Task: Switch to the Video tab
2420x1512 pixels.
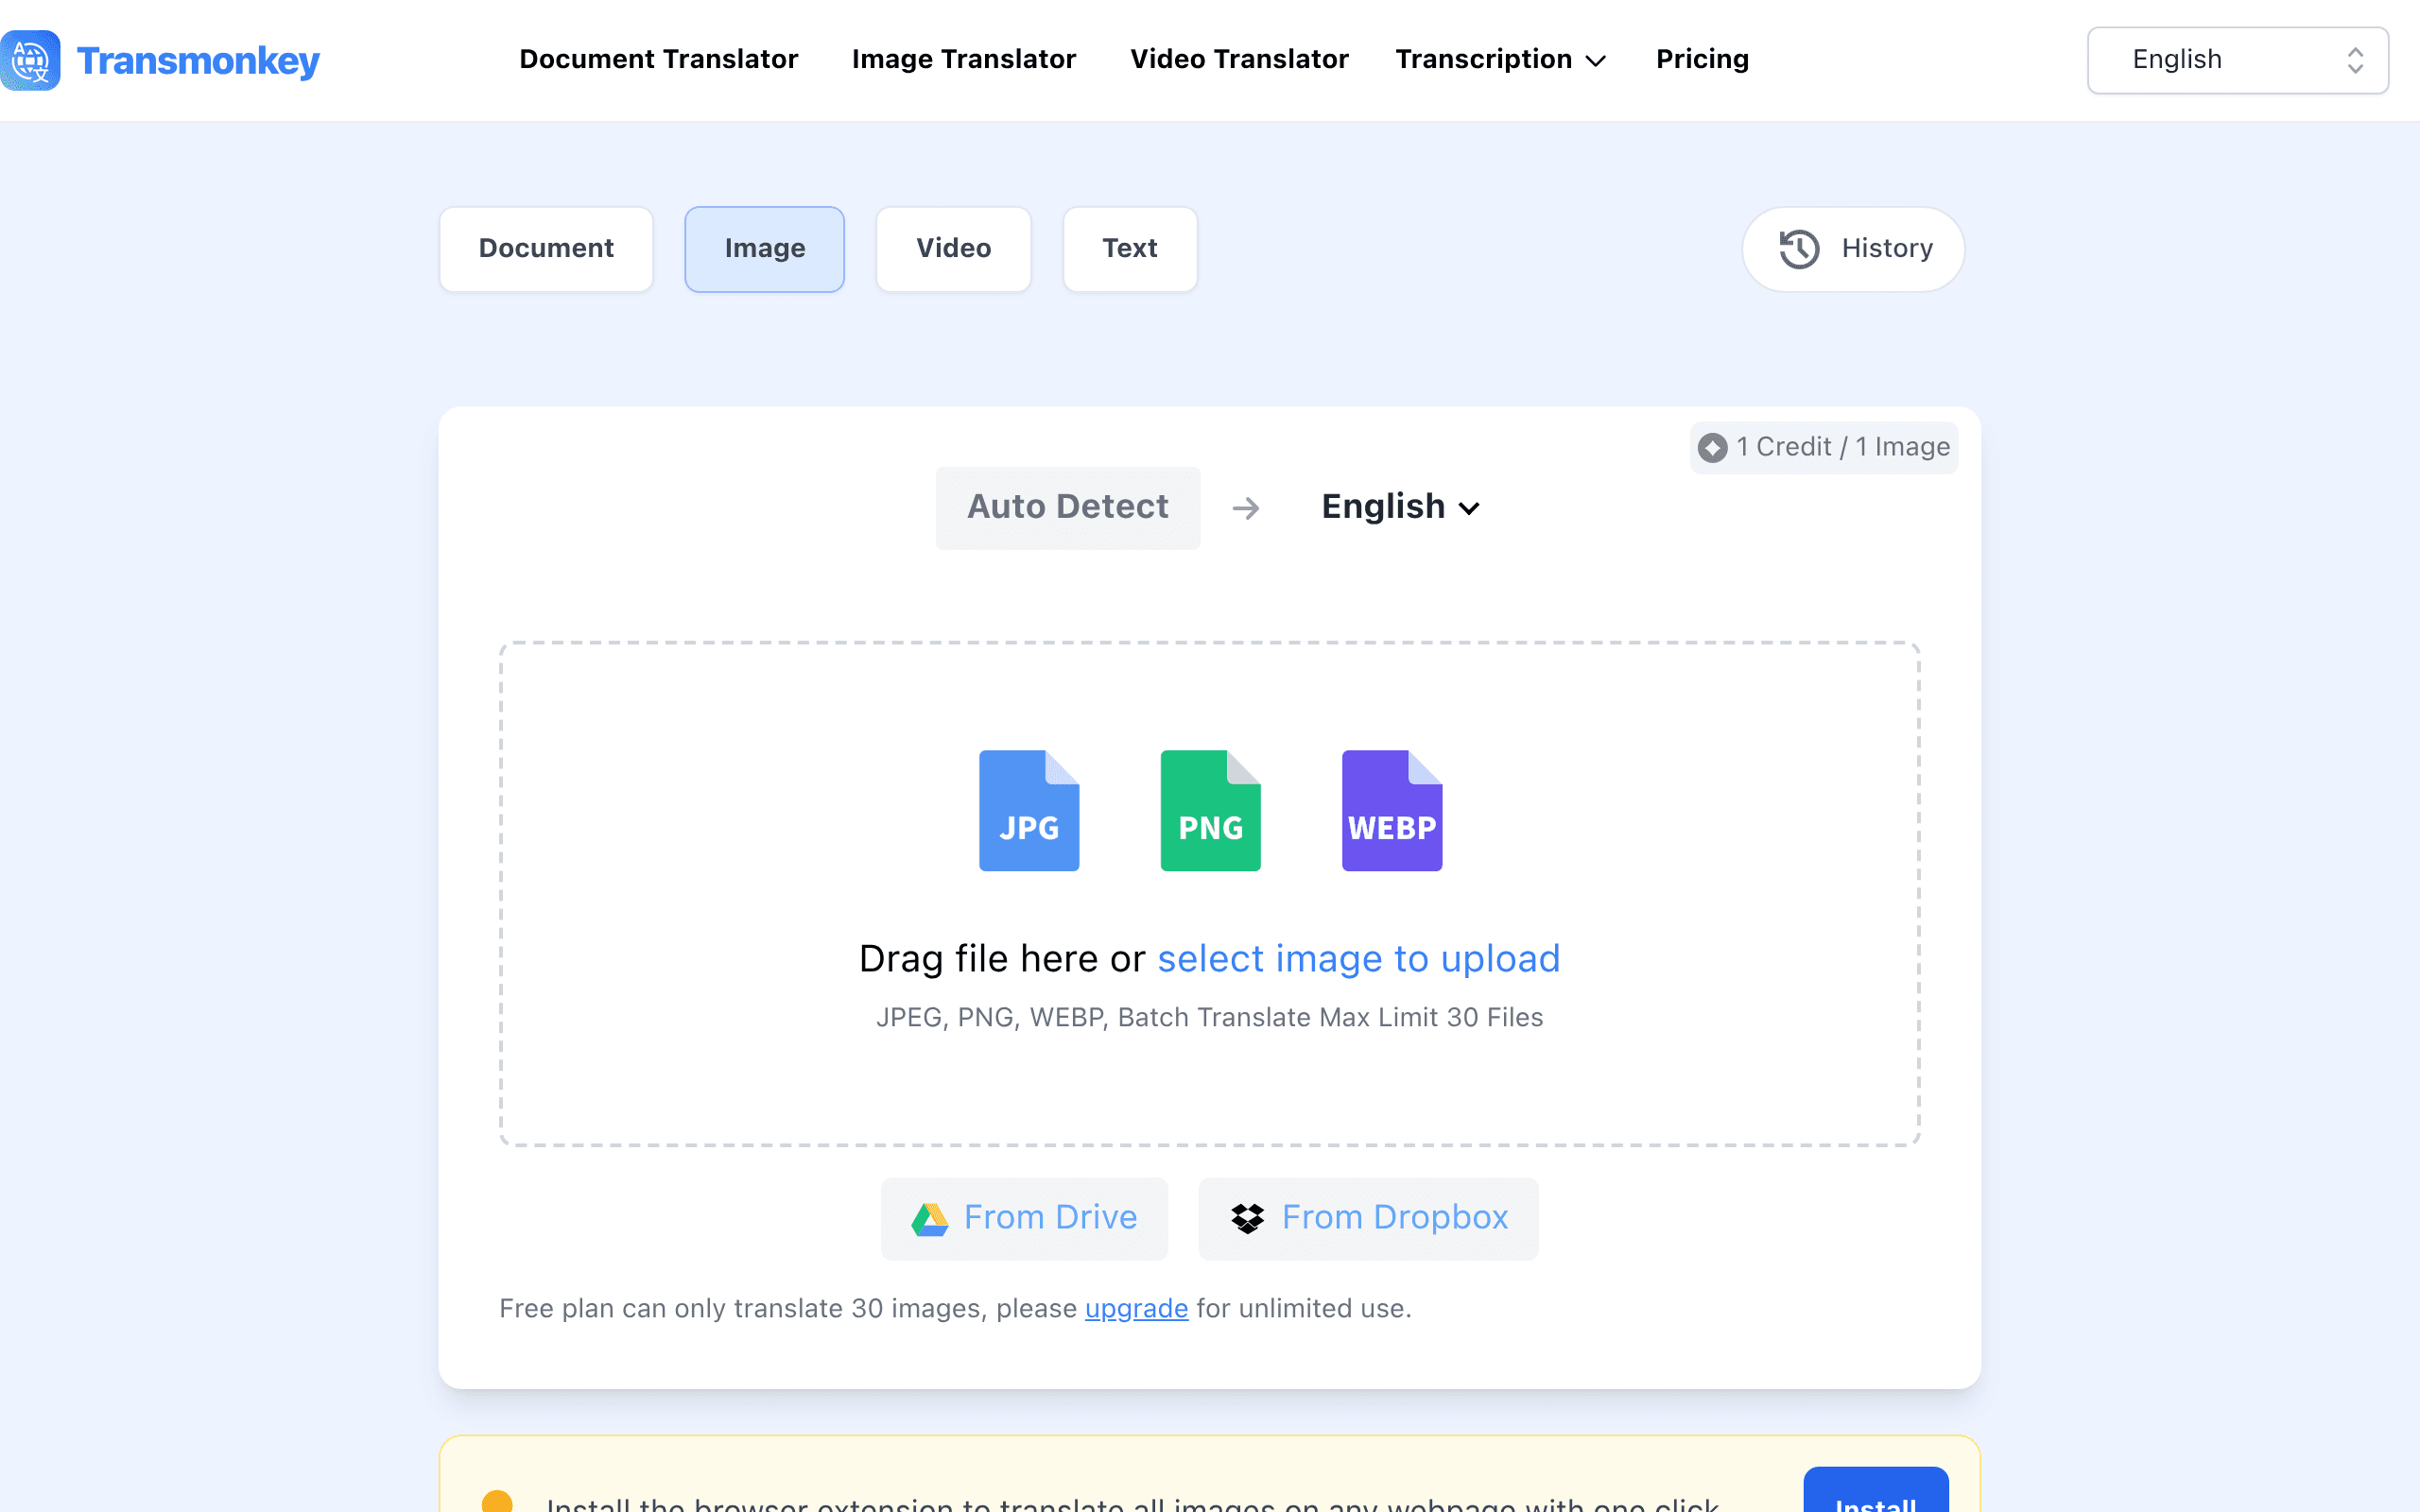Action: click(x=953, y=249)
